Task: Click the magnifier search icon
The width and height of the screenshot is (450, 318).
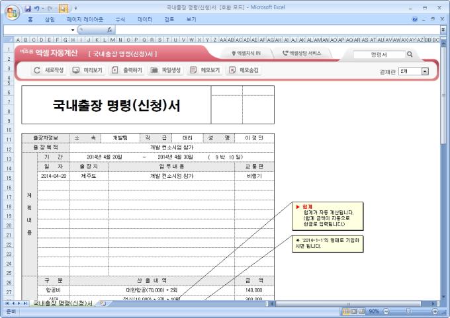Action: [x=410, y=54]
